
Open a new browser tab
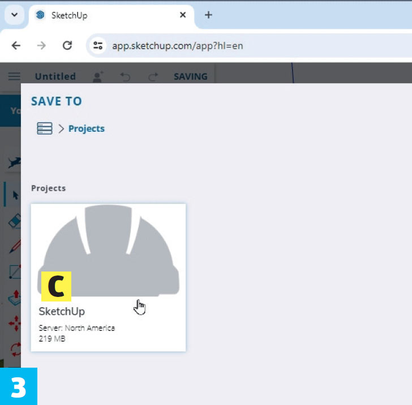208,15
